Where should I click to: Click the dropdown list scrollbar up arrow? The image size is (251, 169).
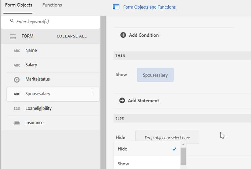point(183,145)
